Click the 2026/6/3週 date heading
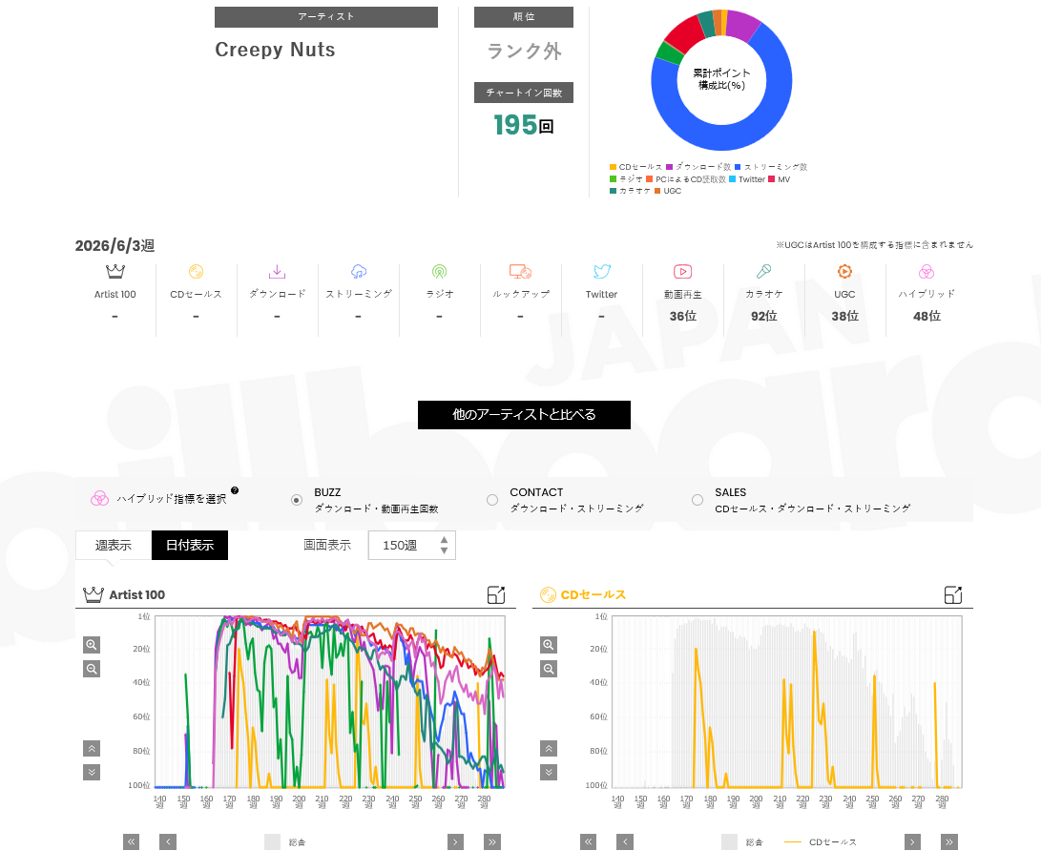Image resolution: width=1041 pixels, height=851 pixels. pos(115,245)
